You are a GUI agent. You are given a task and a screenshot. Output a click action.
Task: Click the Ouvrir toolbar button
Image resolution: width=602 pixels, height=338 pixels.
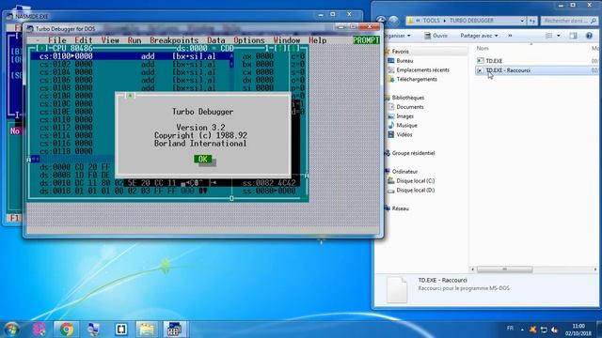[x=436, y=36]
